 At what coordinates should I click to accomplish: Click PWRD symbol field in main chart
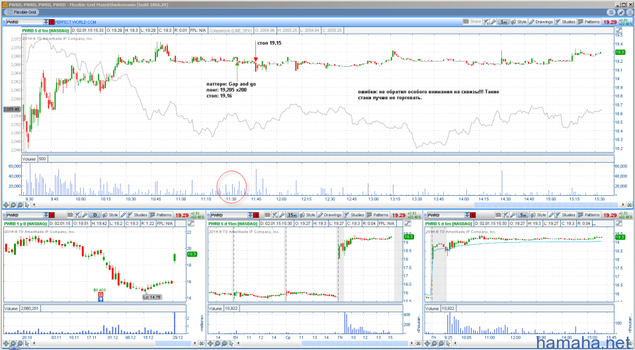click(x=24, y=22)
